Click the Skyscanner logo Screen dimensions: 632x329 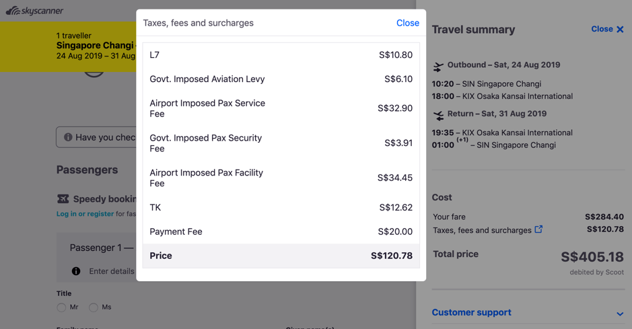[x=34, y=11]
